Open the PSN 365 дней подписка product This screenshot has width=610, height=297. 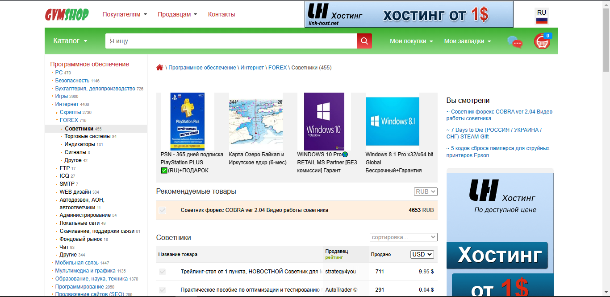(x=192, y=163)
